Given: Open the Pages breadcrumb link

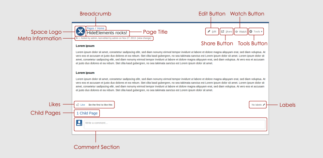Looking at the screenshot, I should click(91, 28).
